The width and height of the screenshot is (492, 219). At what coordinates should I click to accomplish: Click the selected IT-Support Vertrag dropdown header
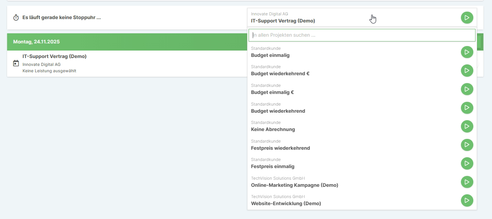pos(336,18)
